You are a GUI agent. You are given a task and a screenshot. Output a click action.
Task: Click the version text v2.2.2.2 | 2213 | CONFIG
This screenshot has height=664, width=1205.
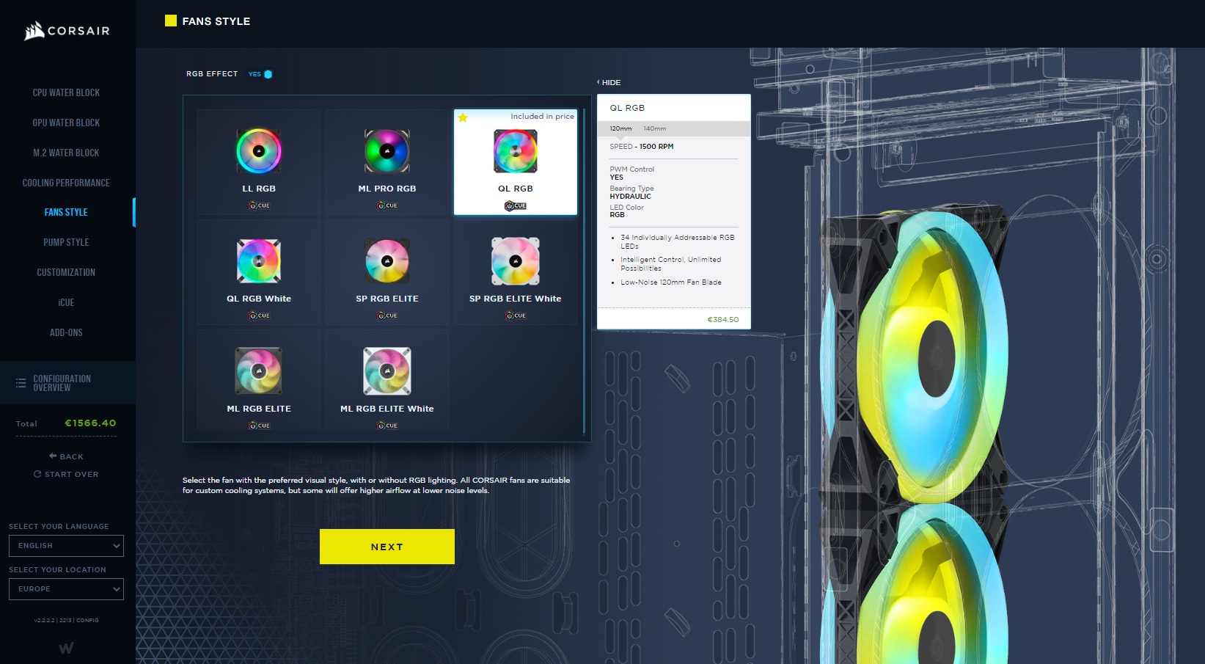click(66, 621)
